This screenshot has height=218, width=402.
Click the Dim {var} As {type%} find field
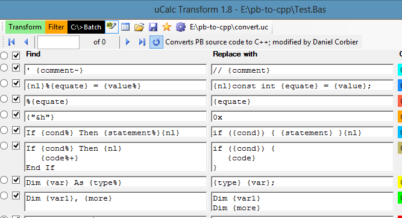[115, 183]
